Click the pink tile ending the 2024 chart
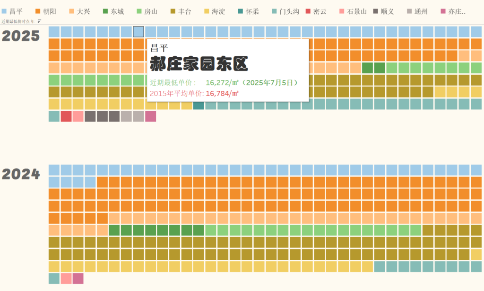Viewport: 484px width, 291px height. pos(78,279)
